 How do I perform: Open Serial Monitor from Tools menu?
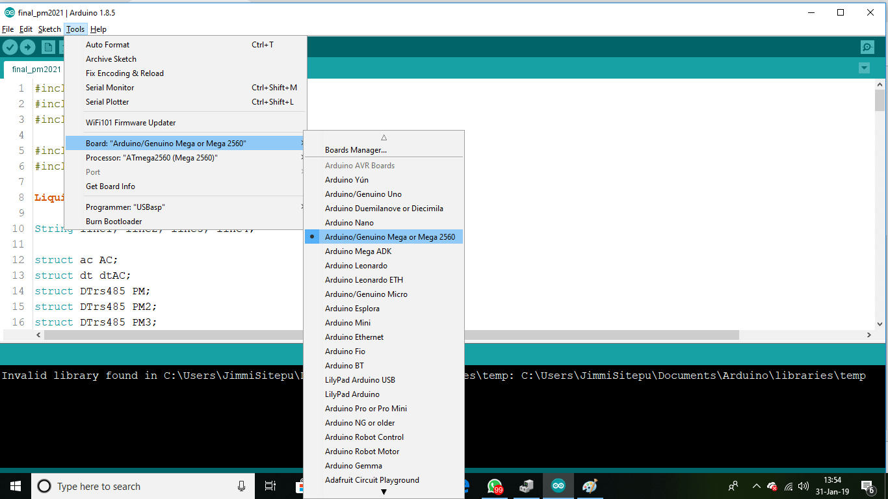pyautogui.click(x=186, y=88)
